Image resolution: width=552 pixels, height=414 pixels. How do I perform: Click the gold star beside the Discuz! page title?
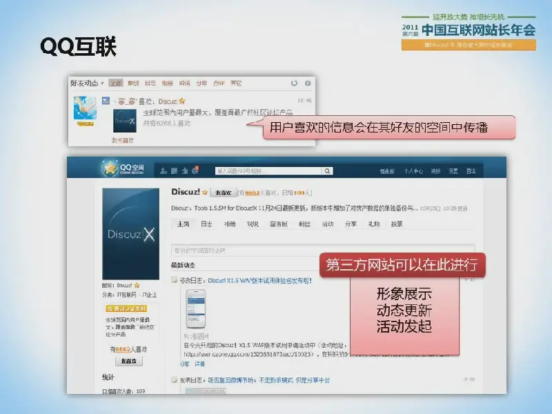(x=204, y=193)
